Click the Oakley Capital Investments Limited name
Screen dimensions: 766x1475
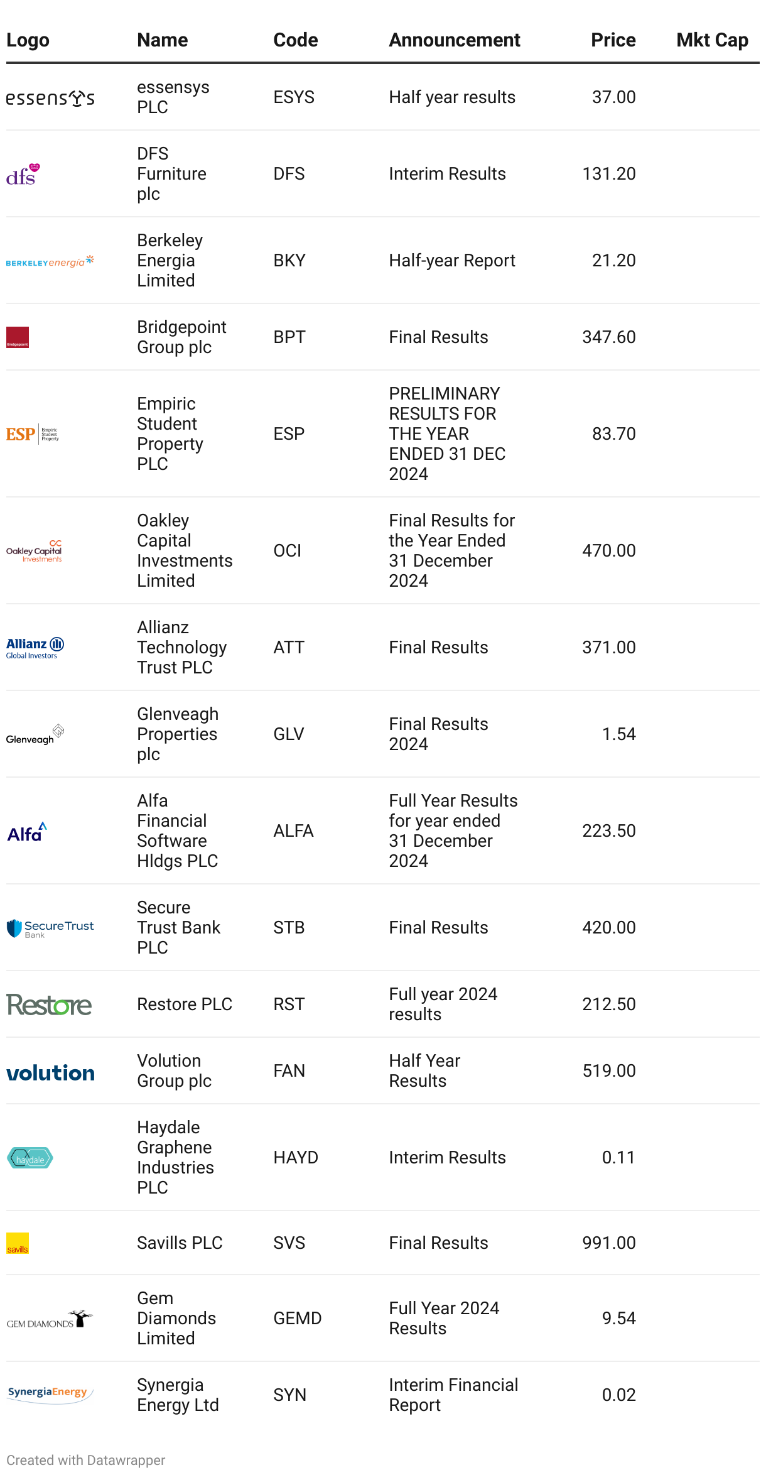(x=185, y=551)
